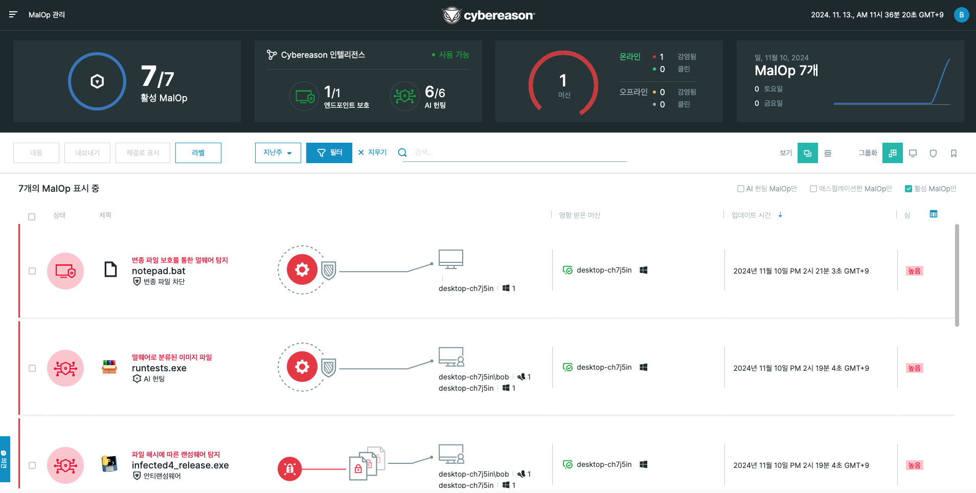Switch to card view icon
This screenshot has height=493, width=976.
click(x=808, y=153)
